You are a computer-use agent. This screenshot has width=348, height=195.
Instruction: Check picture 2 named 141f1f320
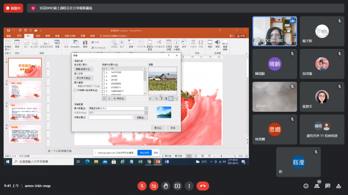click(x=104, y=72)
